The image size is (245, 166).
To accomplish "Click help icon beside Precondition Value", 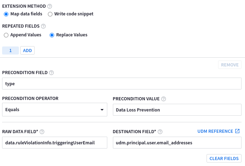I will 164,99.
